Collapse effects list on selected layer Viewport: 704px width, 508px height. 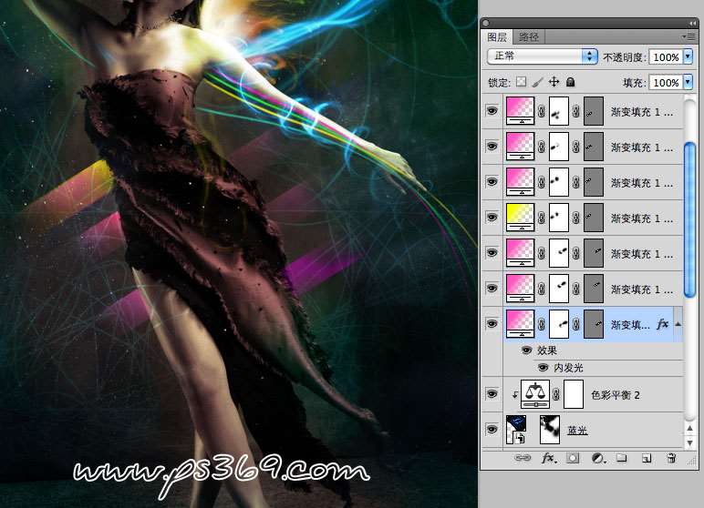[677, 322]
